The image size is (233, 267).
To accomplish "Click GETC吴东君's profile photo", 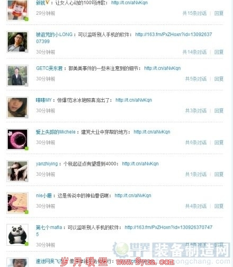I will click(17, 75).
